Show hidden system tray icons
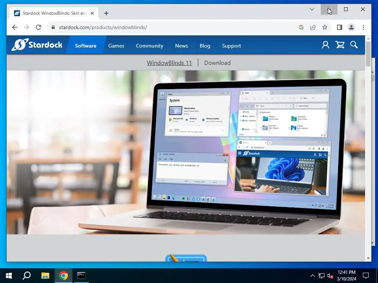The image size is (378, 283). point(312,276)
